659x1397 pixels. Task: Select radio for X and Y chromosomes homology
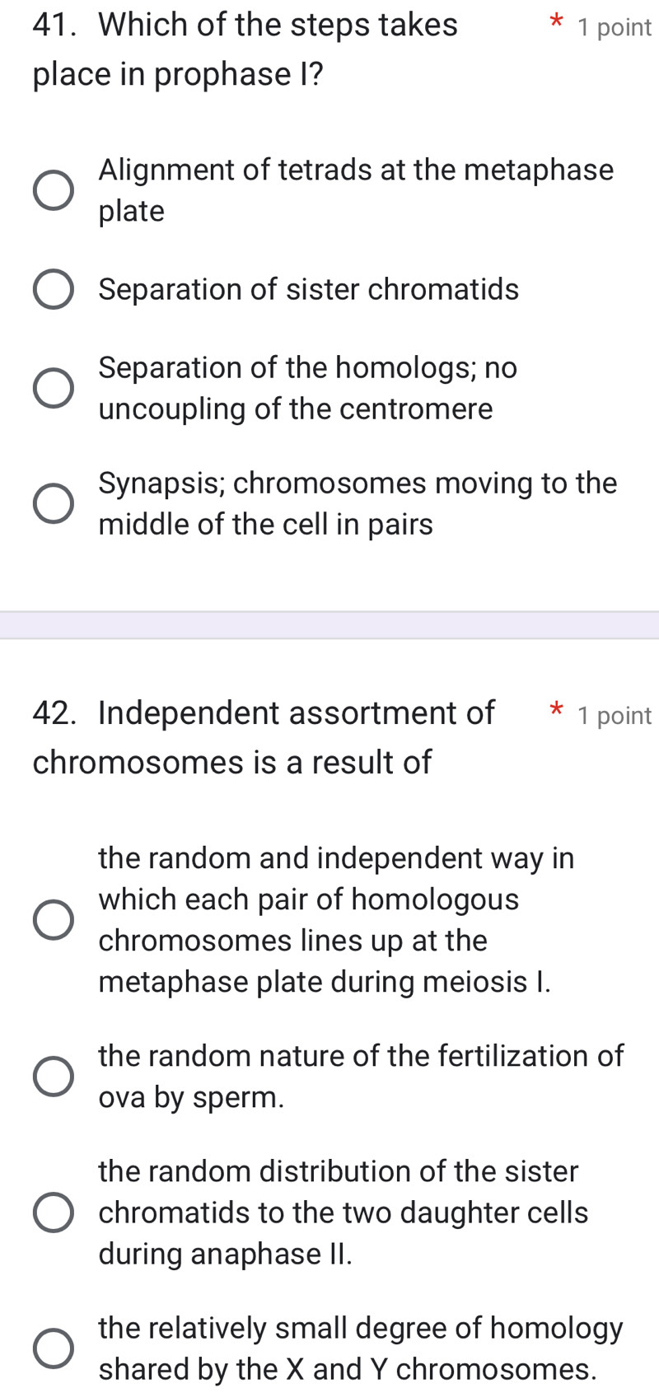[54, 1348]
